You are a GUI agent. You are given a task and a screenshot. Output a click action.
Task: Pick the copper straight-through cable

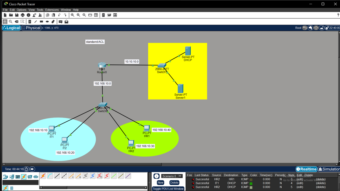[57, 176]
